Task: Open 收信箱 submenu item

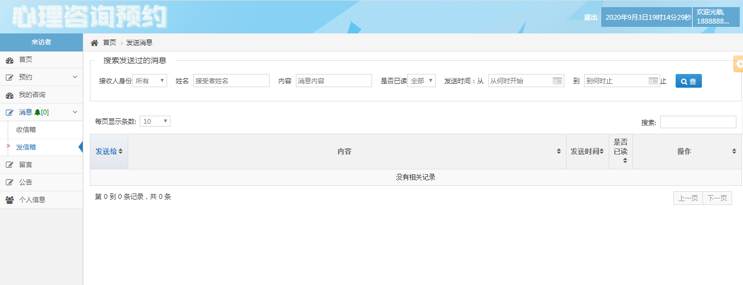Action: coord(41,130)
